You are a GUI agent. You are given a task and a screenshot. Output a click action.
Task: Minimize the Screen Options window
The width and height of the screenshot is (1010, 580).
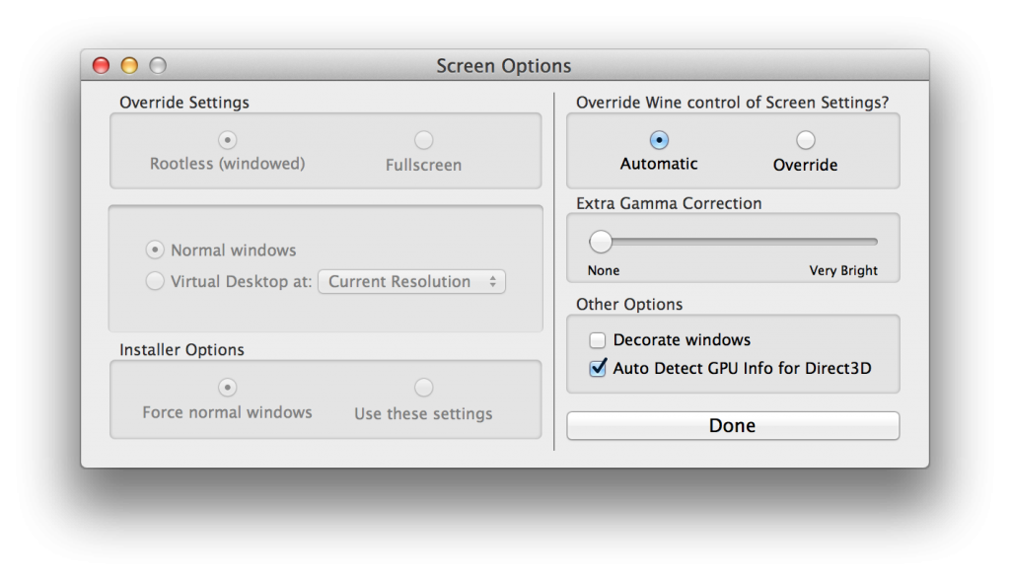(129, 66)
